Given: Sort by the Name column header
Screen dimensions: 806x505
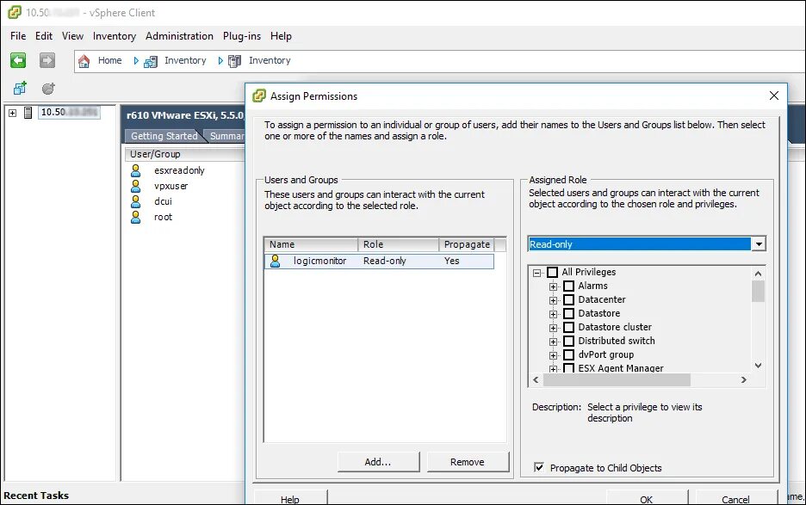Looking at the screenshot, I should click(311, 244).
